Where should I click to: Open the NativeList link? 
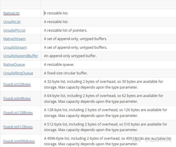pyautogui.click(x=11, y=13)
